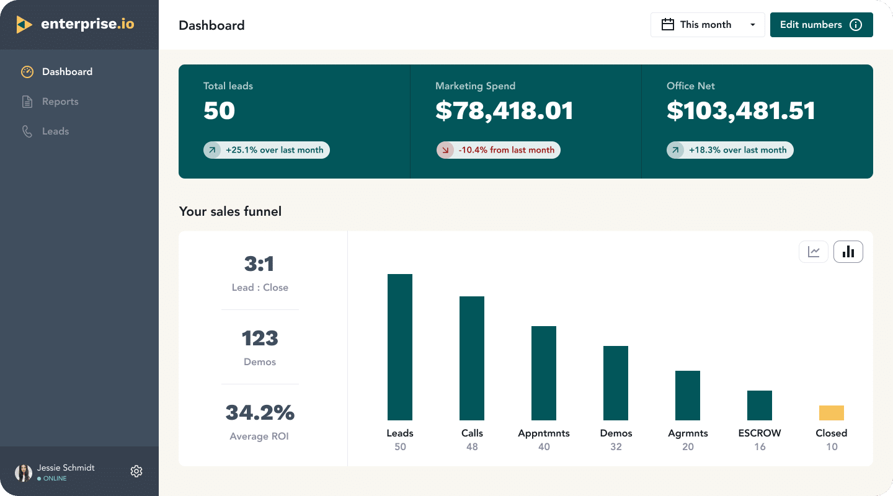Open the This month date range dropdown

707,24
